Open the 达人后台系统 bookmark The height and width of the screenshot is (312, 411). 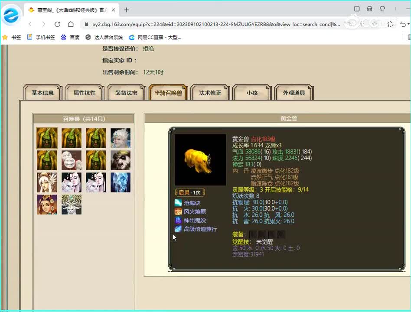104,37
